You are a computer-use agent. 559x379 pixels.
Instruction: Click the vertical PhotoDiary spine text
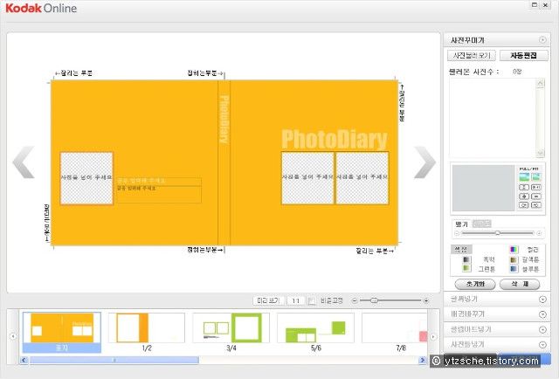point(224,120)
